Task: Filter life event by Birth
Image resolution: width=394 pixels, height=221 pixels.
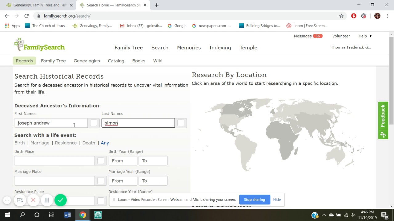Action: 19,143
